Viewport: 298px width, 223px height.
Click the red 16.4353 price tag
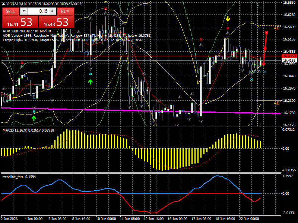289,56
